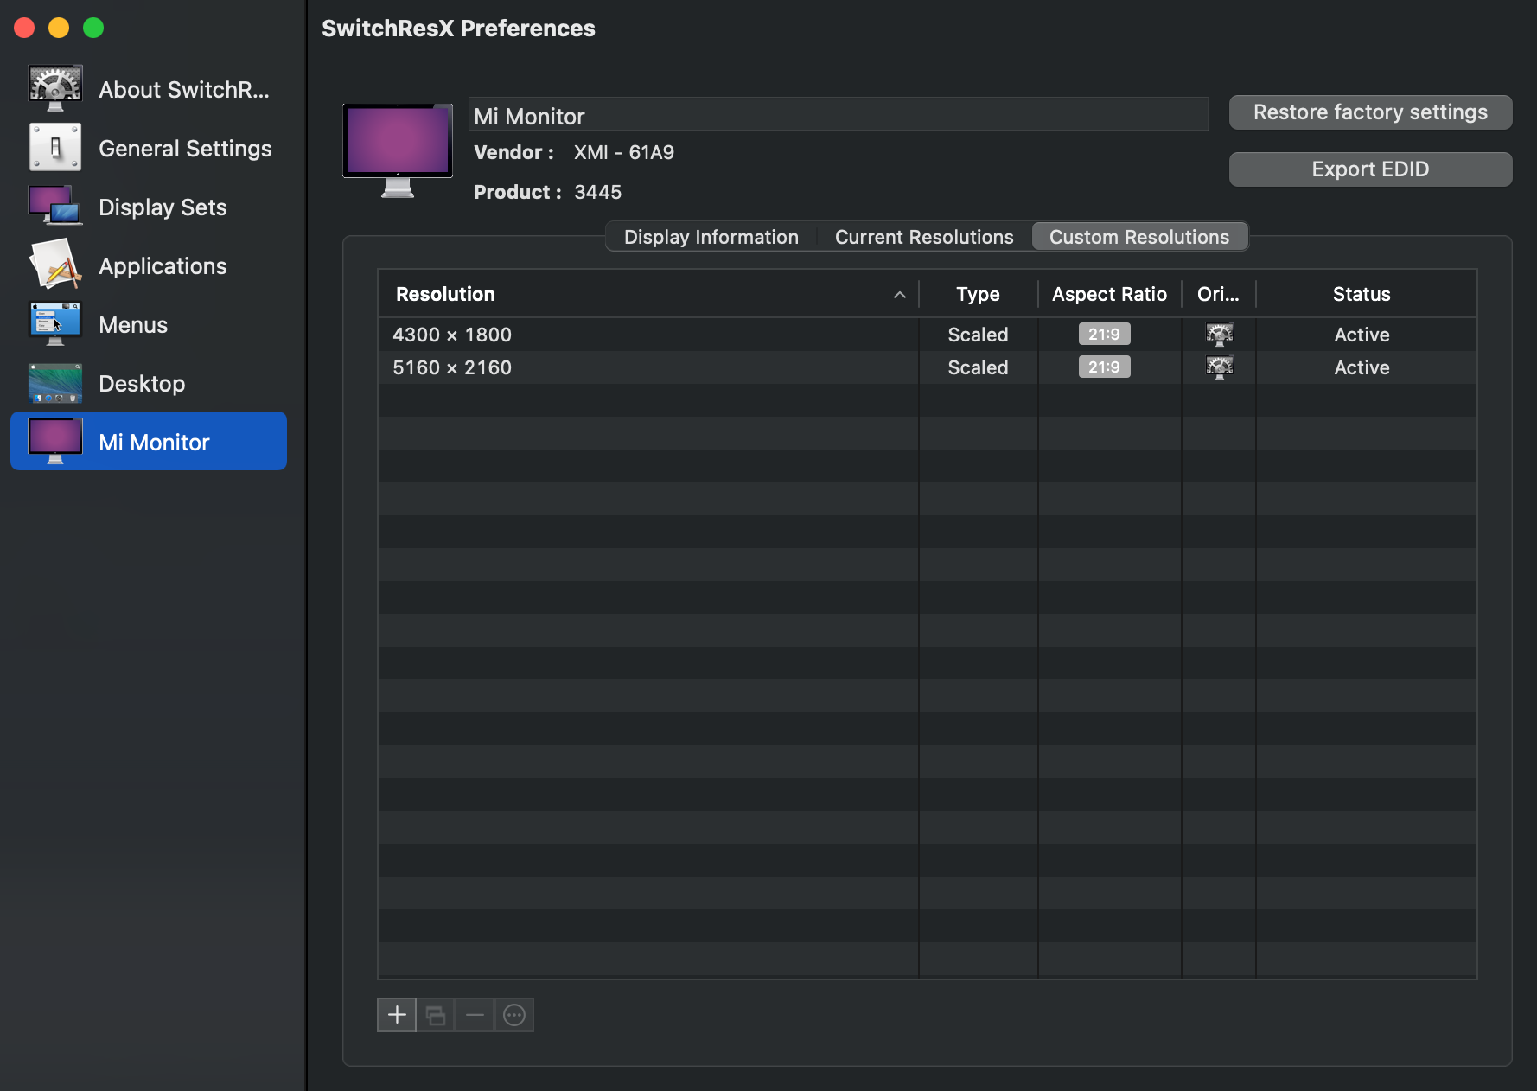Toggle orientation for the 5160 × 2160 resolution
The width and height of the screenshot is (1537, 1091).
coord(1219,367)
